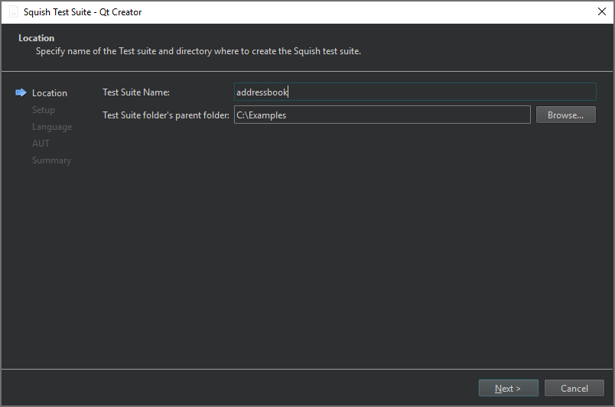Select the Setup step in wizard sidebar
Viewport: 615px width, 407px height.
pos(44,110)
